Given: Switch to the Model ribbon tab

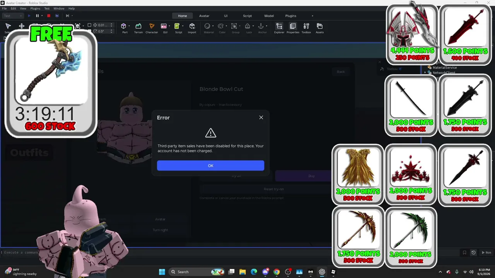Looking at the screenshot, I should point(269,16).
